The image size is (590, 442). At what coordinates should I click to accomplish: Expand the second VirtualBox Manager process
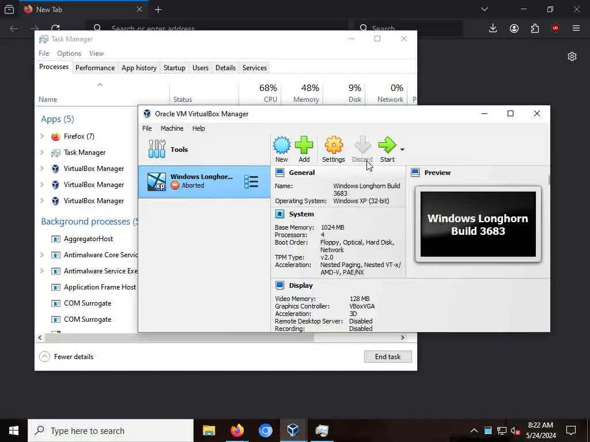(x=41, y=185)
